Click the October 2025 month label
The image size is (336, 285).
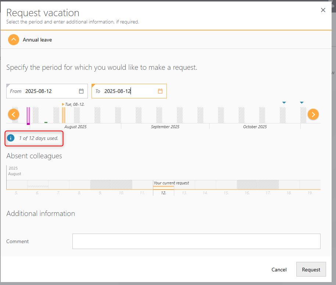(x=255, y=127)
